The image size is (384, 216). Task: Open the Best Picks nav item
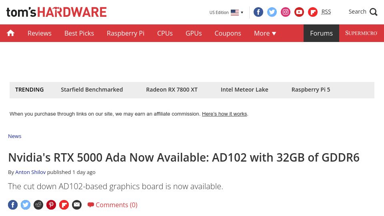click(x=79, y=33)
